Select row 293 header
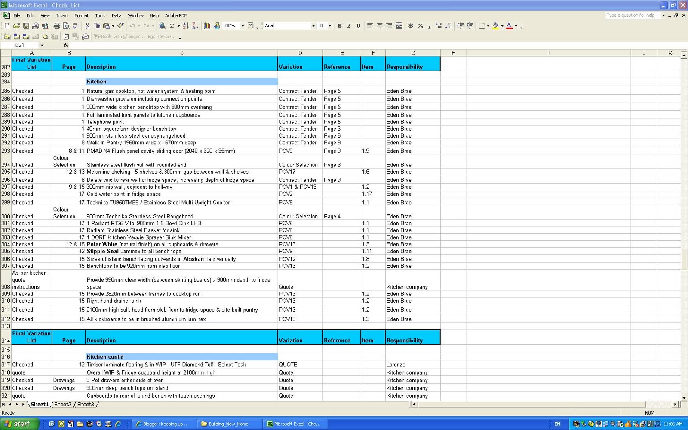 (x=6, y=151)
